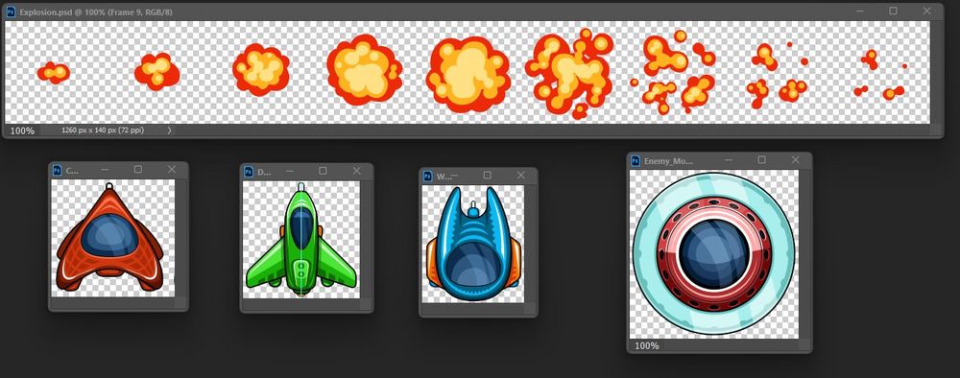
Task: Minimize the Explosion.psd document window
Action: (859, 11)
